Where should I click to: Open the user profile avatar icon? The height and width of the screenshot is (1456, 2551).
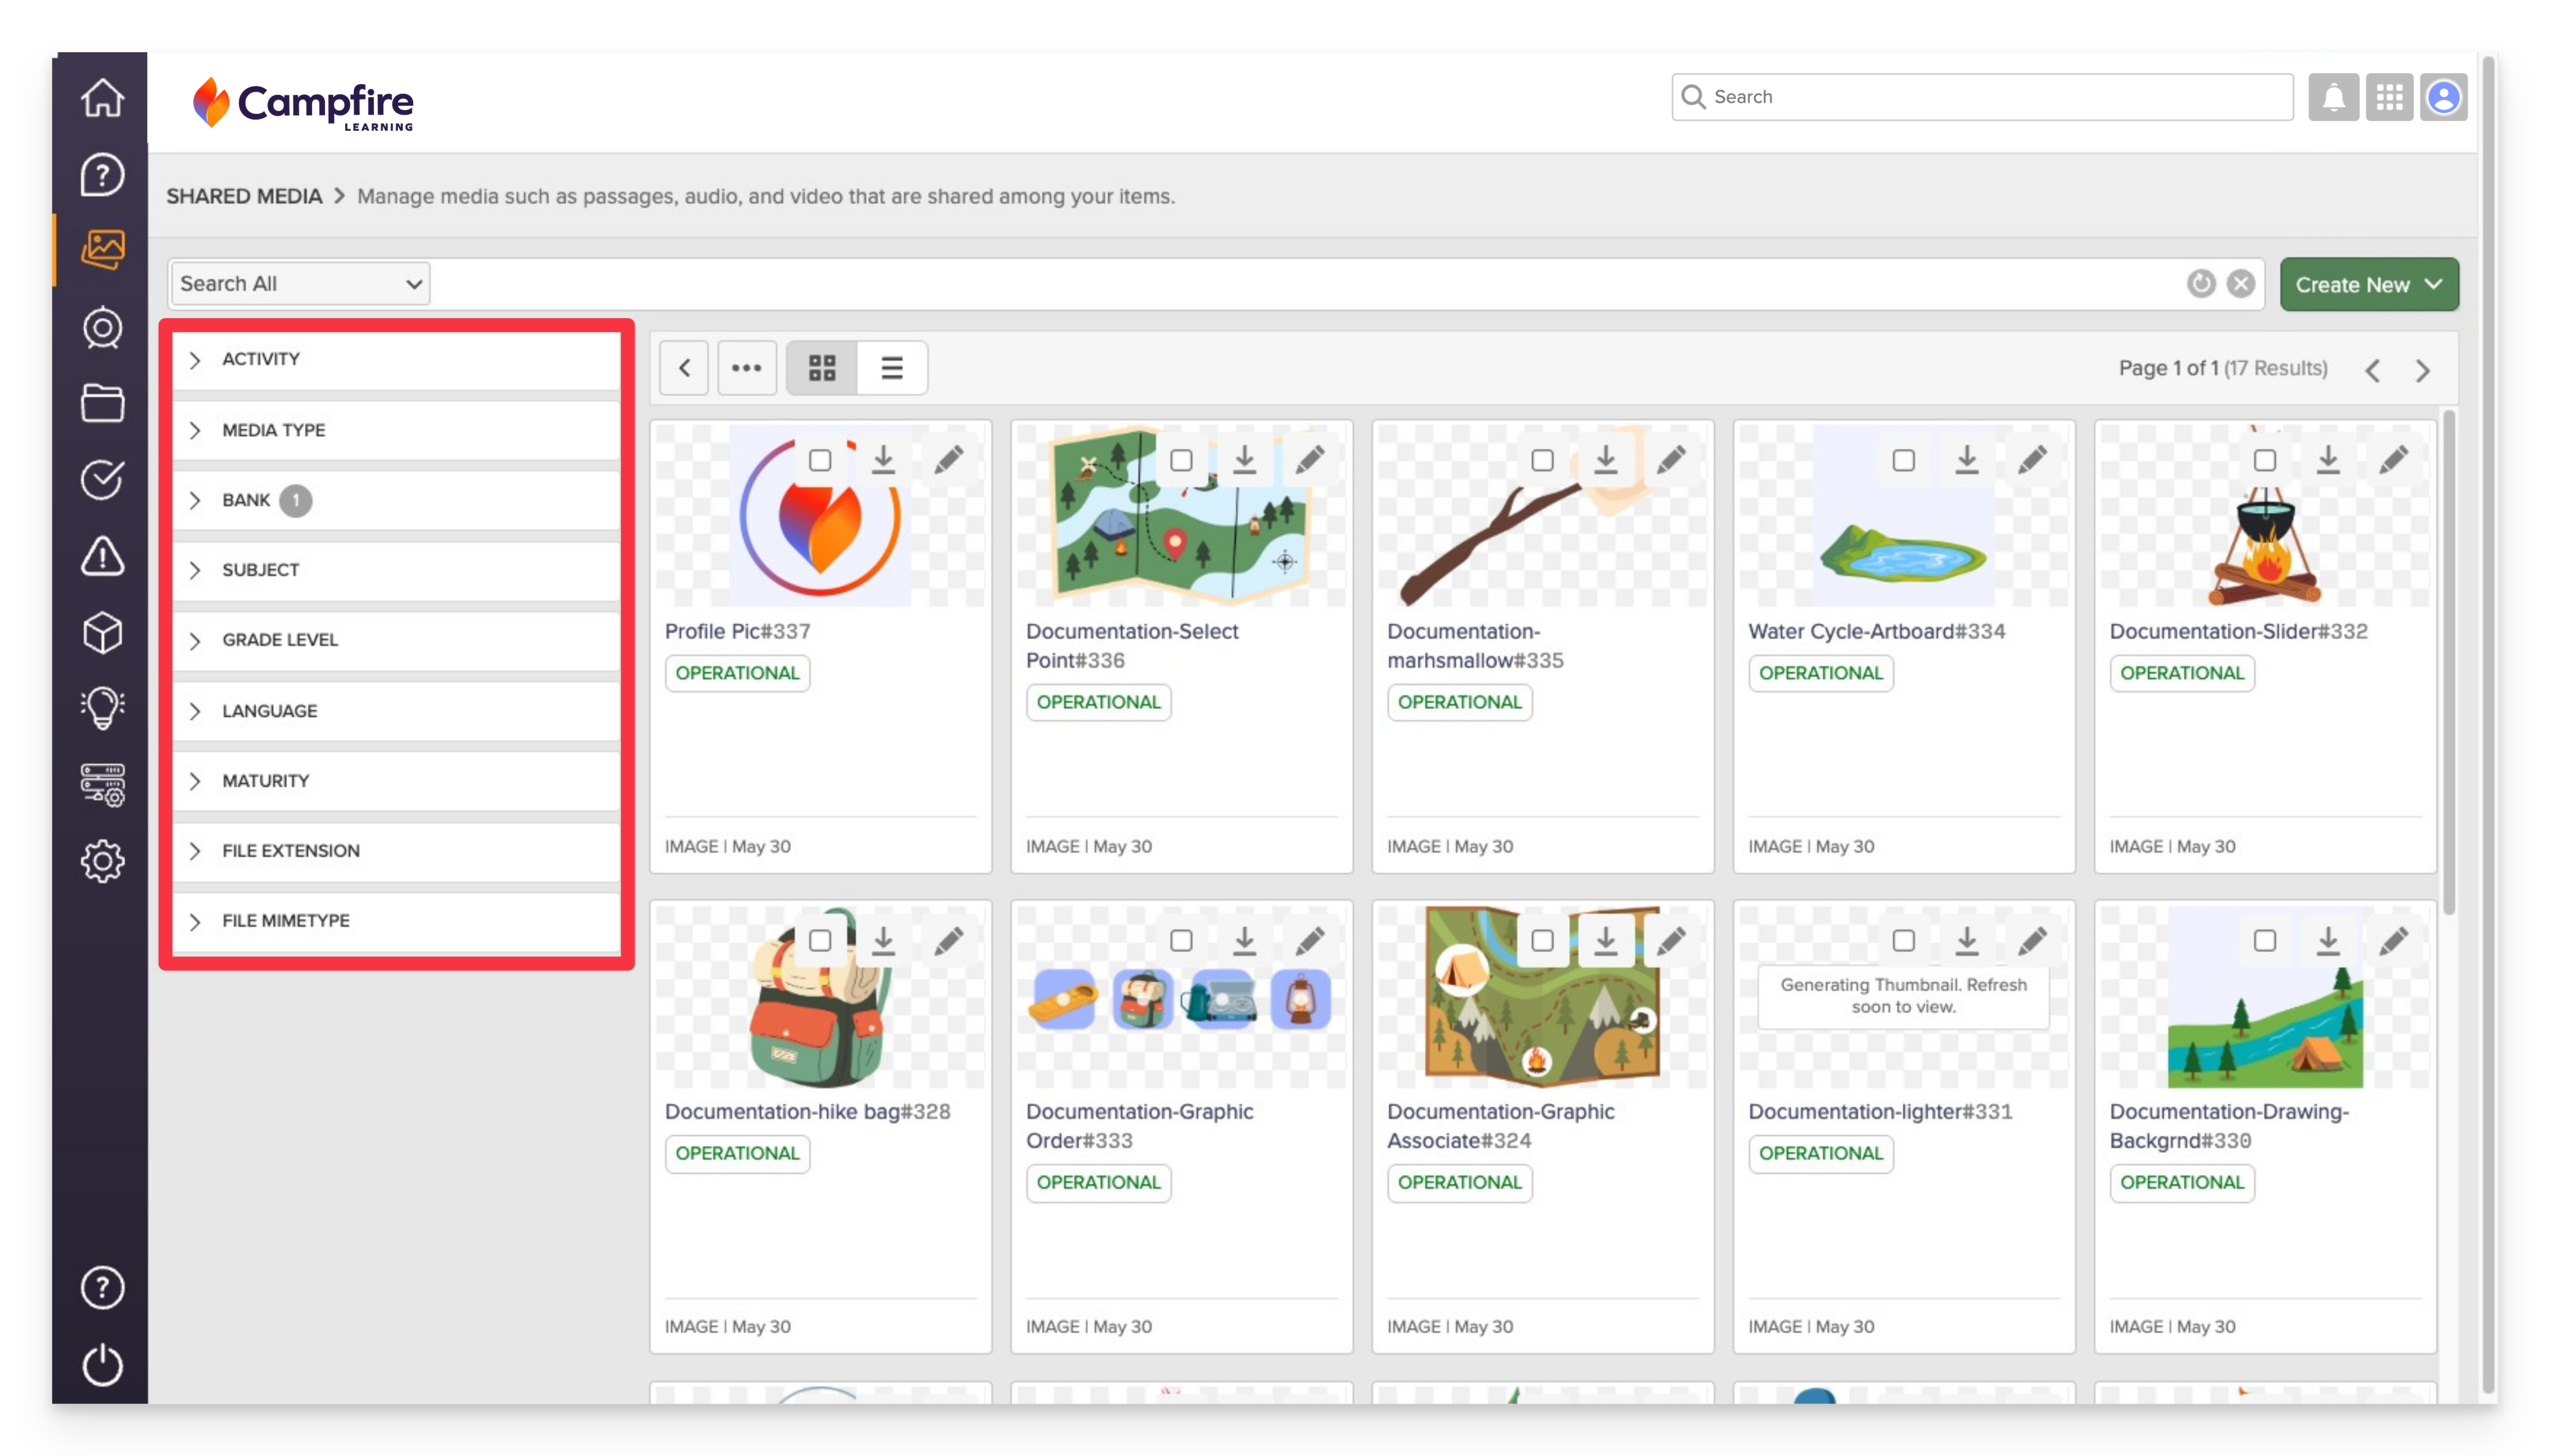tap(2443, 97)
